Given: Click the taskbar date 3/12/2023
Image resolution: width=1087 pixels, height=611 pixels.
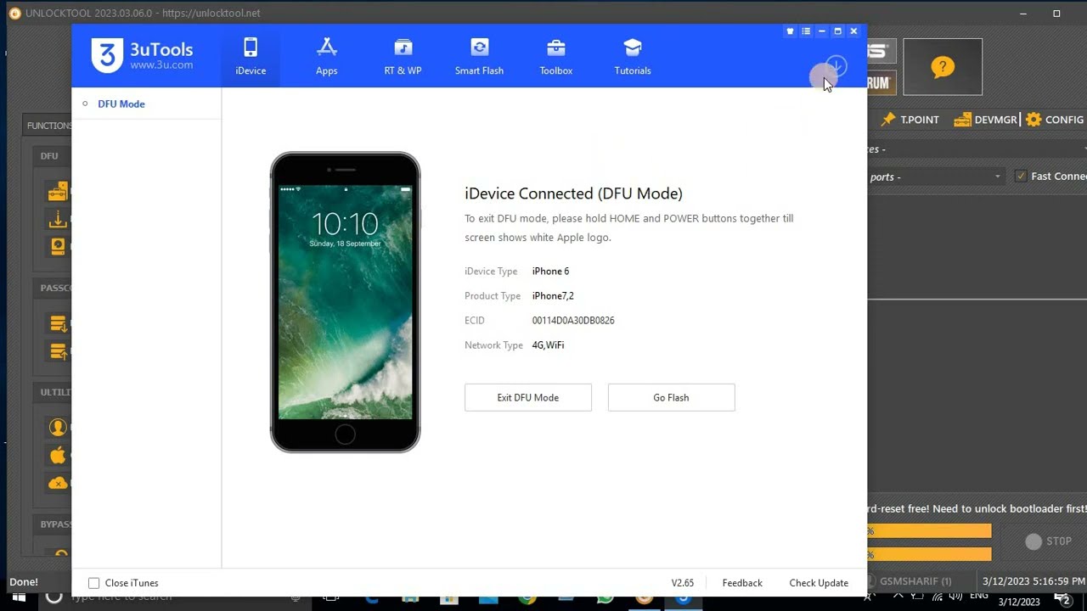Looking at the screenshot, I should (x=1019, y=602).
